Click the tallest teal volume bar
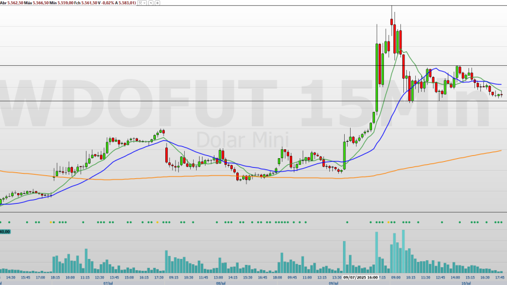507x285 pixels. pyautogui.click(x=403, y=252)
